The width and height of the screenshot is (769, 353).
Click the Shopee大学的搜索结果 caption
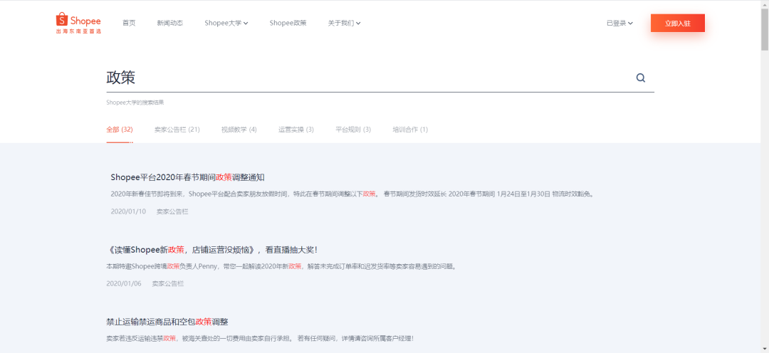point(135,102)
